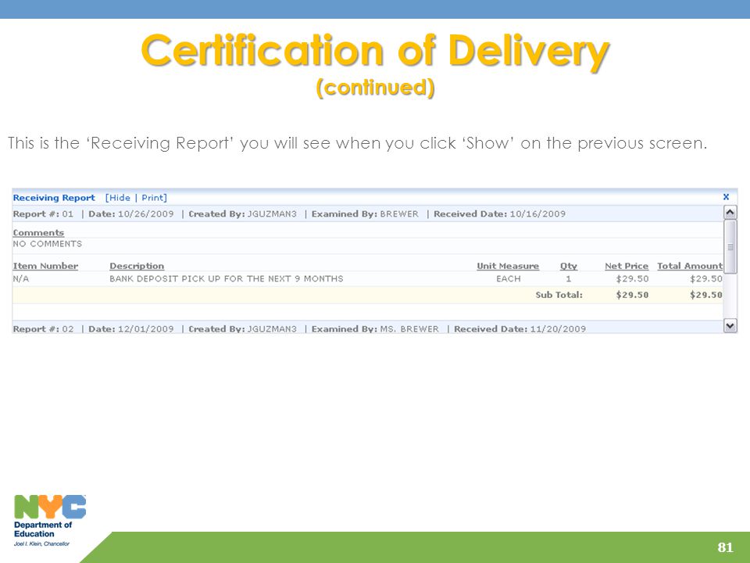
Task: Click the Hide link in Receiving Report
Action: pos(120,198)
